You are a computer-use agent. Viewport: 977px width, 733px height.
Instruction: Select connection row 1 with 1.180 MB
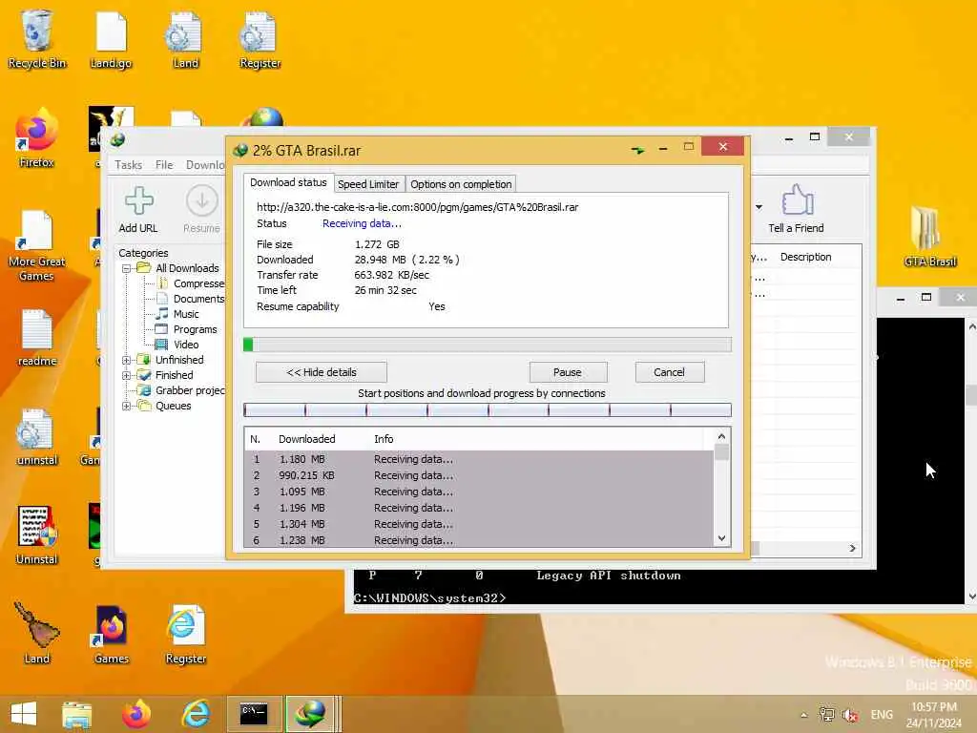479,459
